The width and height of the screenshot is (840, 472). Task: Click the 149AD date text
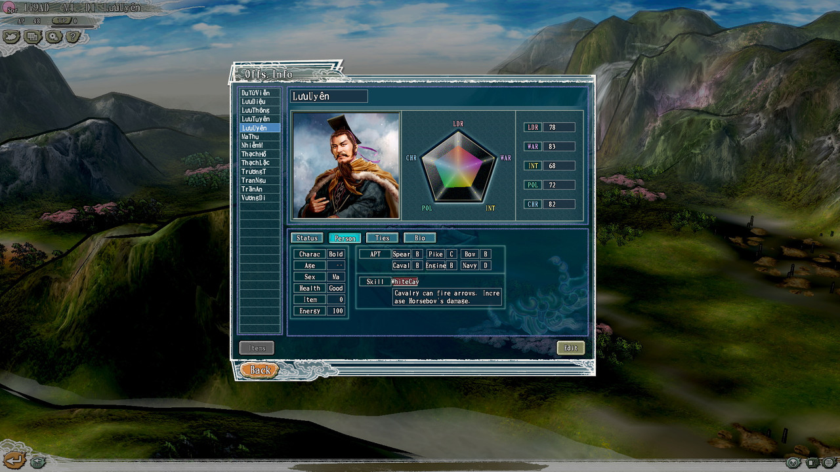[38, 8]
